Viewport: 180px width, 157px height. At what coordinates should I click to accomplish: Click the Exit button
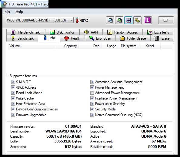point(166,20)
